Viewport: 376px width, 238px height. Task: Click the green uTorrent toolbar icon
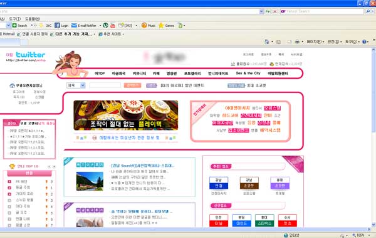[x=105, y=26]
